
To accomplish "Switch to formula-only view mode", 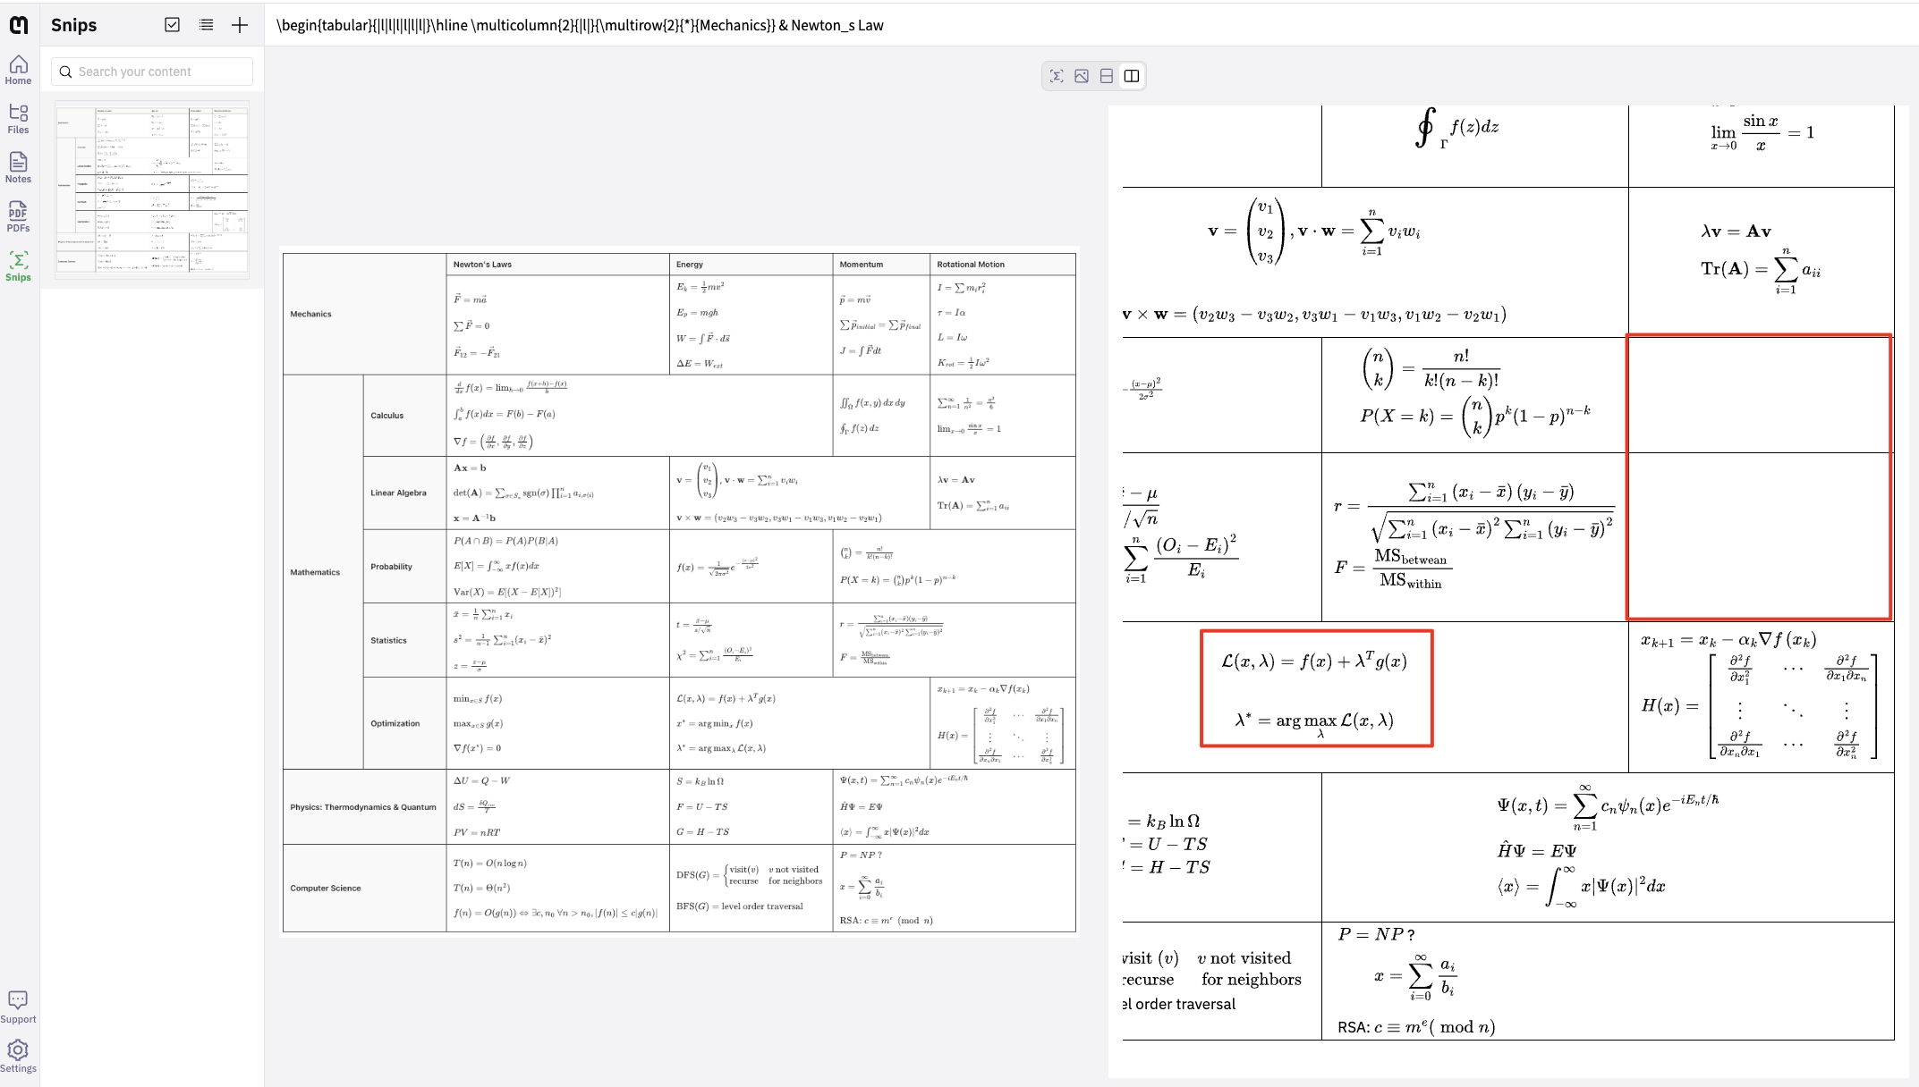I will click(x=1057, y=76).
